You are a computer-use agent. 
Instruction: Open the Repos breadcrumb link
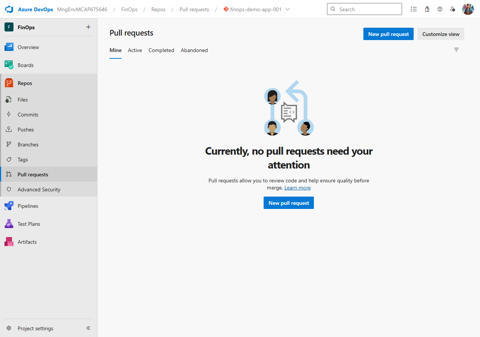point(159,9)
